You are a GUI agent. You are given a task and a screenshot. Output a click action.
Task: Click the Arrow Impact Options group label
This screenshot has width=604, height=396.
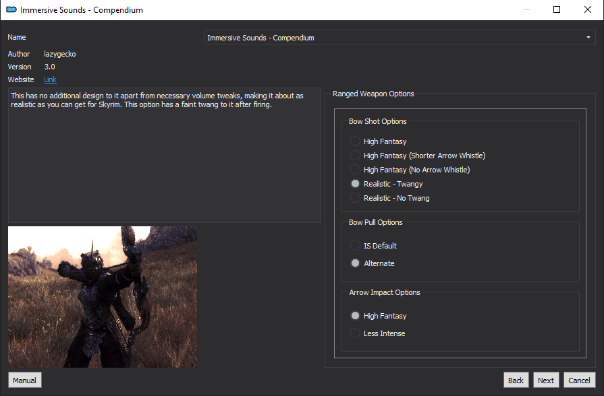click(x=385, y=292)
